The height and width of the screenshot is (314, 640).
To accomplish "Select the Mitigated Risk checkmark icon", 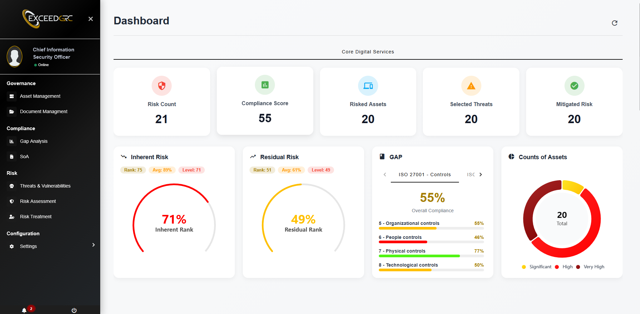I will click(574, 85).
